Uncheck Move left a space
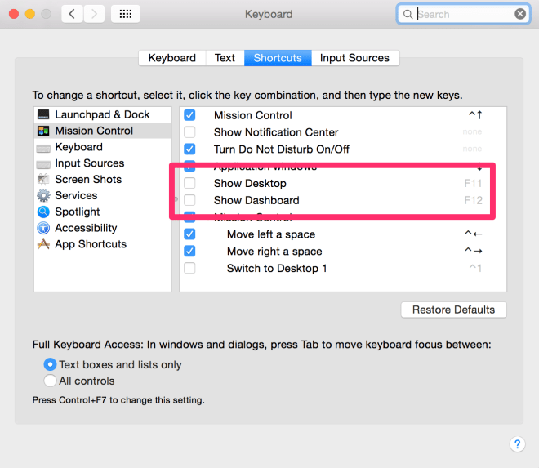This screenshot has height=468, width=539. point(189,234)
